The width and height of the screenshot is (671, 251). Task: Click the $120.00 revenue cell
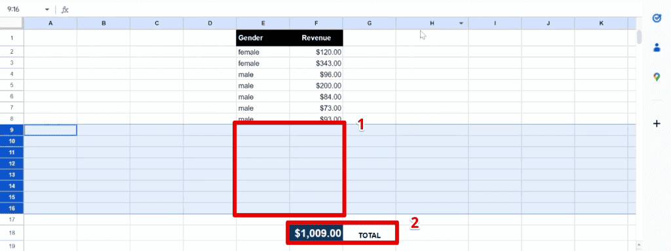tap(316, 52)
